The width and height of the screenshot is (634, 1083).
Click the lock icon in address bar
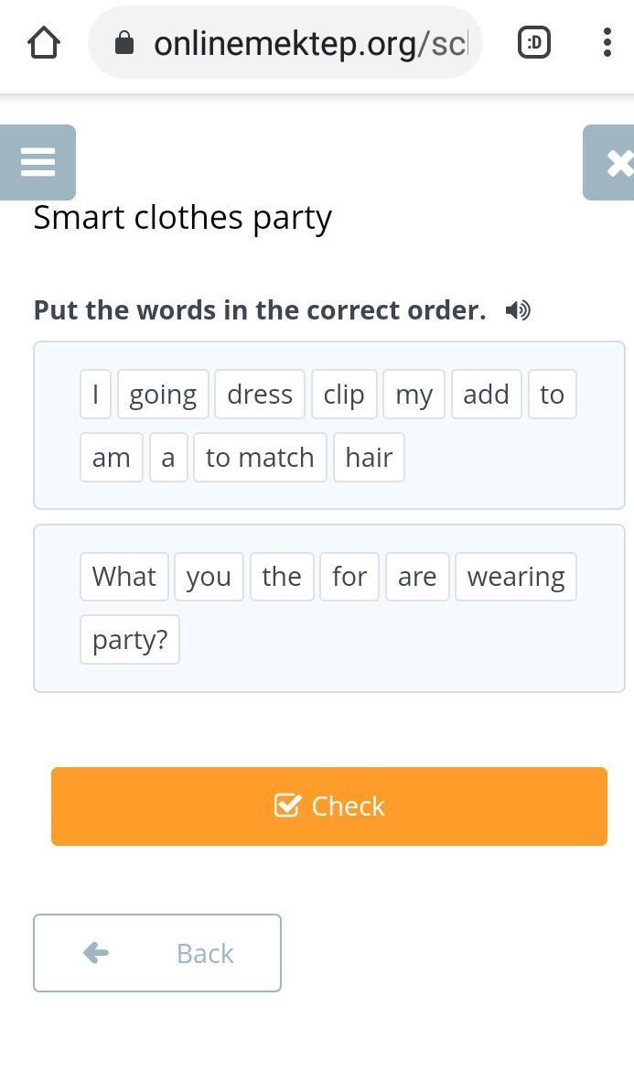coord(124,43)
